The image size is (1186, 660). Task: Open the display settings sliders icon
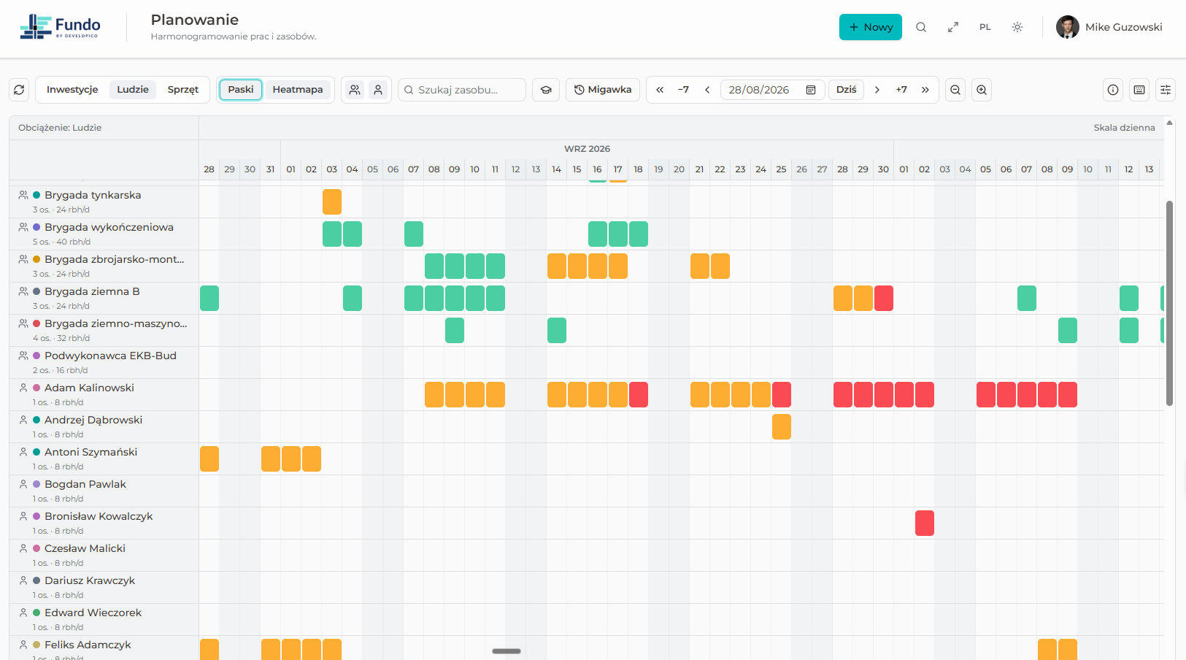click(1166, 90)
